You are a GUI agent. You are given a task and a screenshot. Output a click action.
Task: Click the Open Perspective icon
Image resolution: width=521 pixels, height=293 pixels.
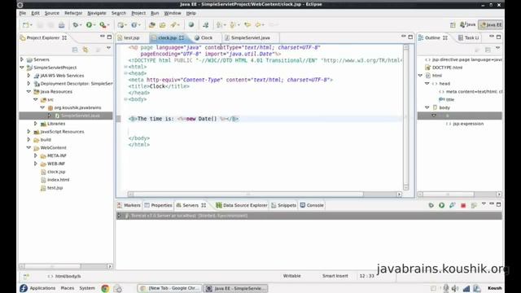coord(453,25)
